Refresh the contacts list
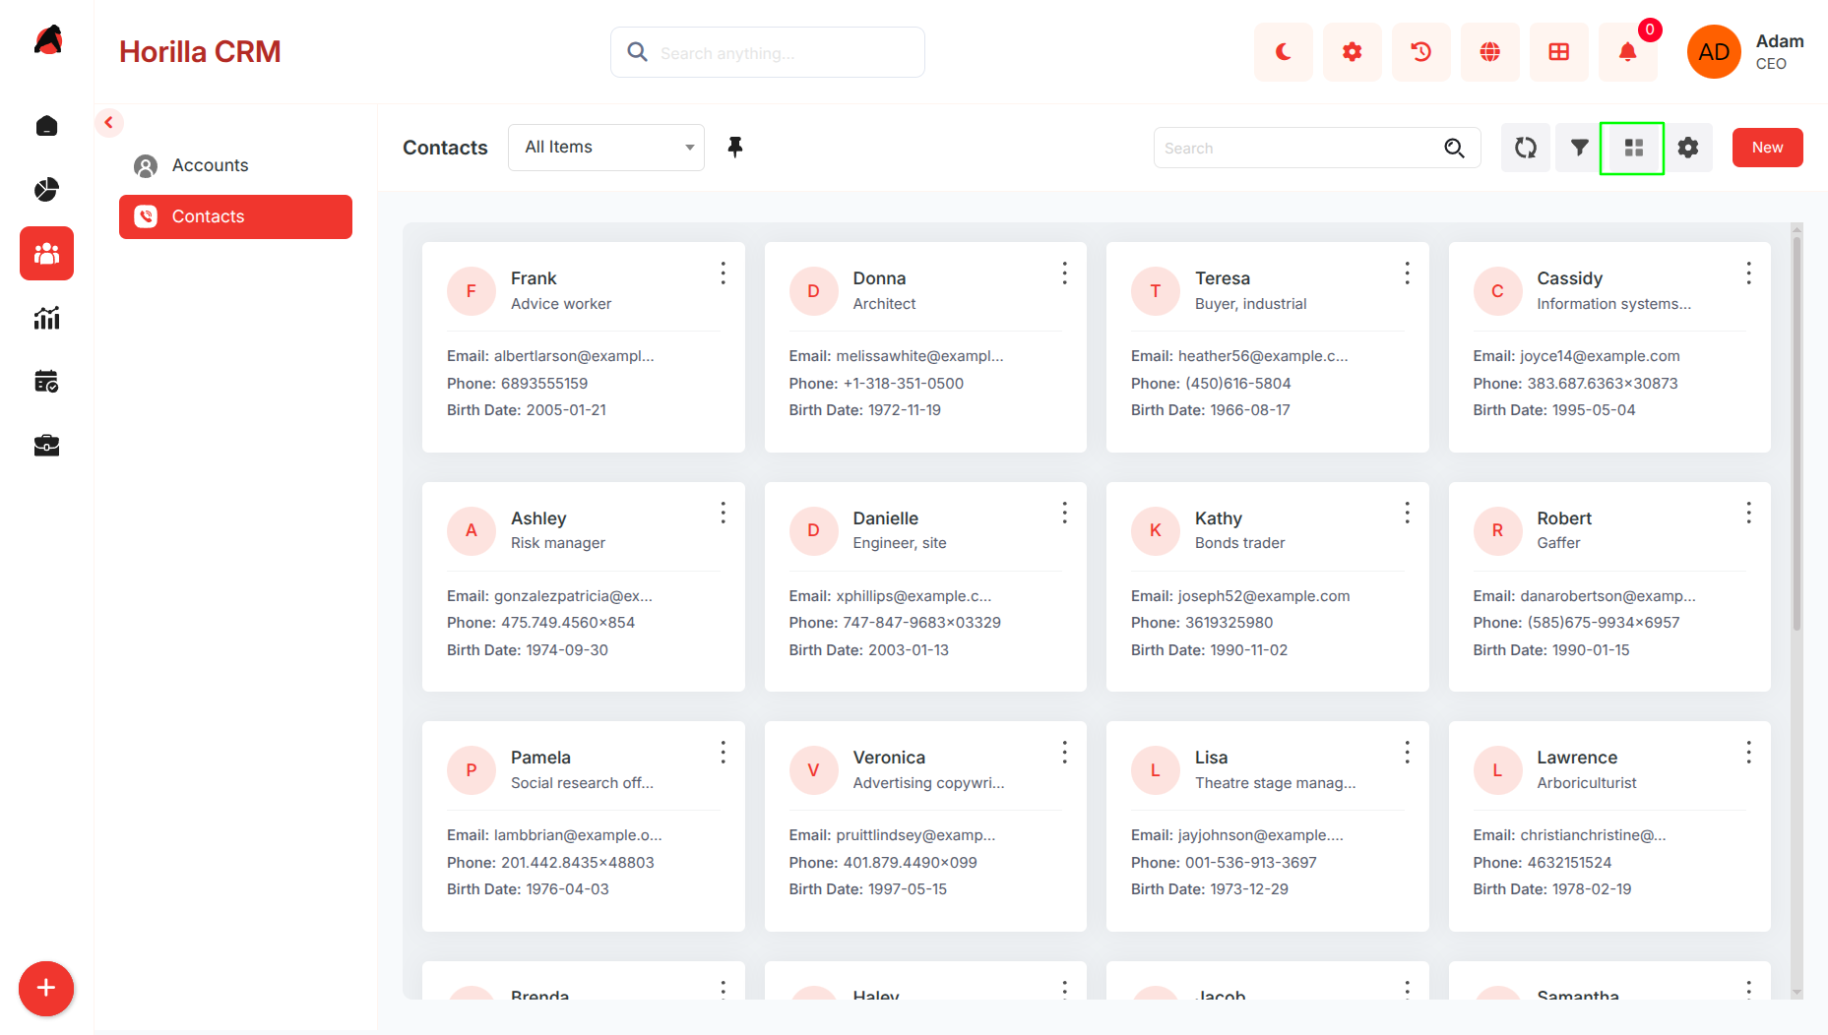 [x=1526, y=148]
